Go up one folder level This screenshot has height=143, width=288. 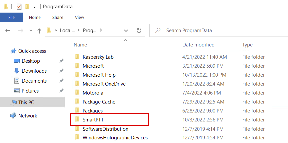point(39,31)
